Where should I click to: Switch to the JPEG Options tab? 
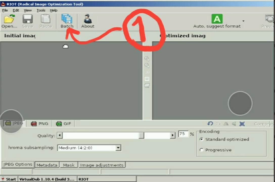18,165
